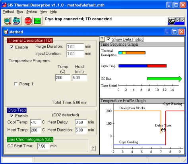Screen dimensions: 188x164
Task: Open the System menu
Action: pyautogui.click(x=31, y=12)
